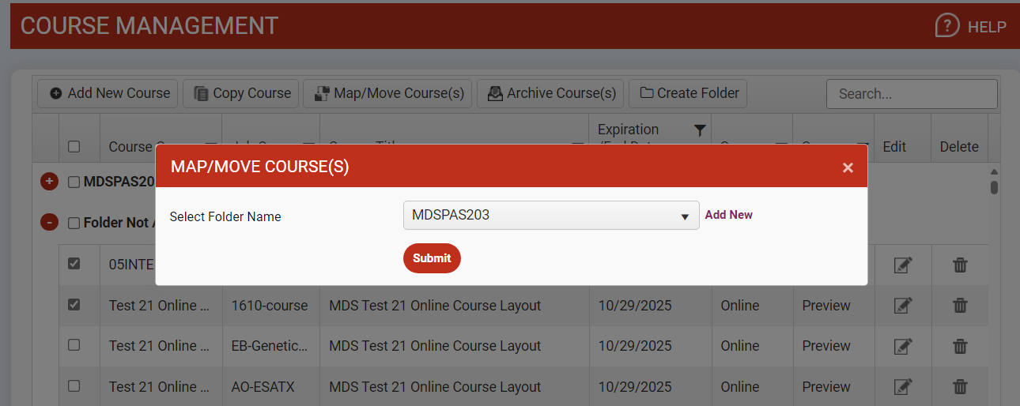Click the trash icon for the 05INTE row
1020x406 pixels.
(x=960, y=265)
